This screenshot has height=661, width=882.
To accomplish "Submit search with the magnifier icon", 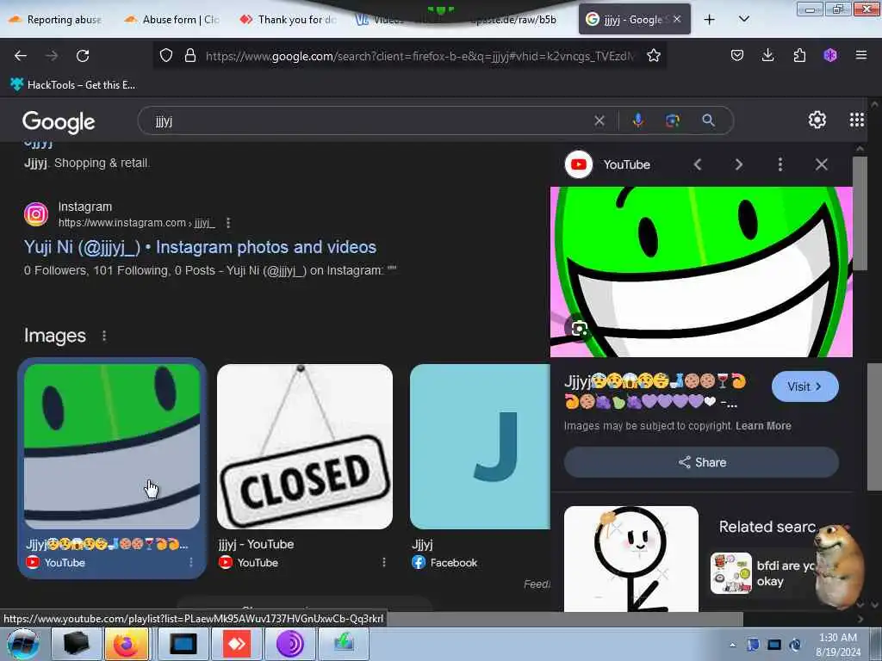I will pos(708,120).
